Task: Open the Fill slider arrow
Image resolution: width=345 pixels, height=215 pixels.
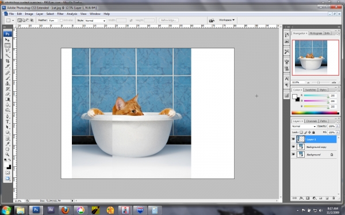Action: pos(338,132)
